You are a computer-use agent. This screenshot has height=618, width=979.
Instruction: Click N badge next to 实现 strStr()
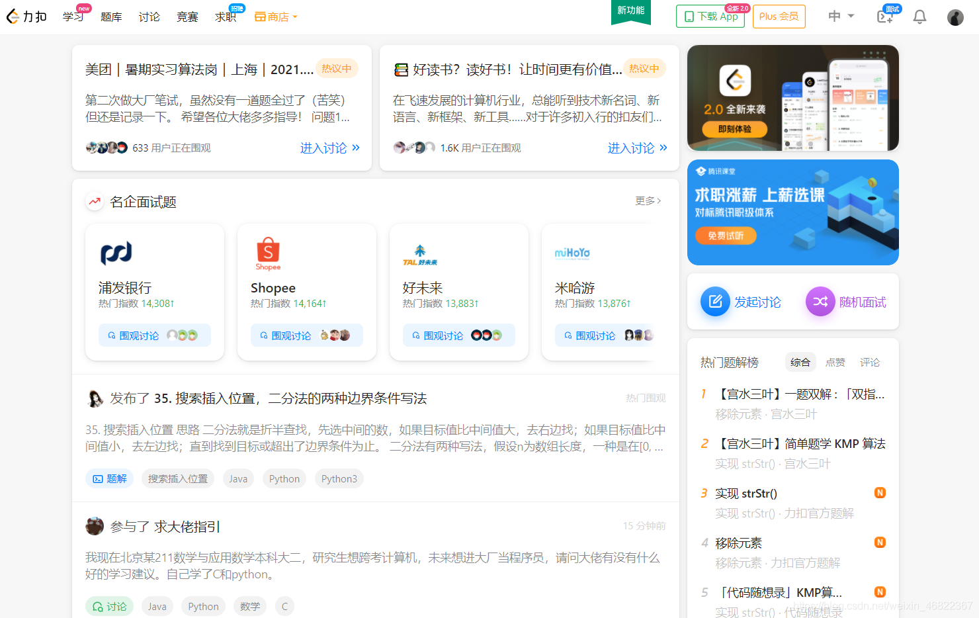(x=880, y=493)
